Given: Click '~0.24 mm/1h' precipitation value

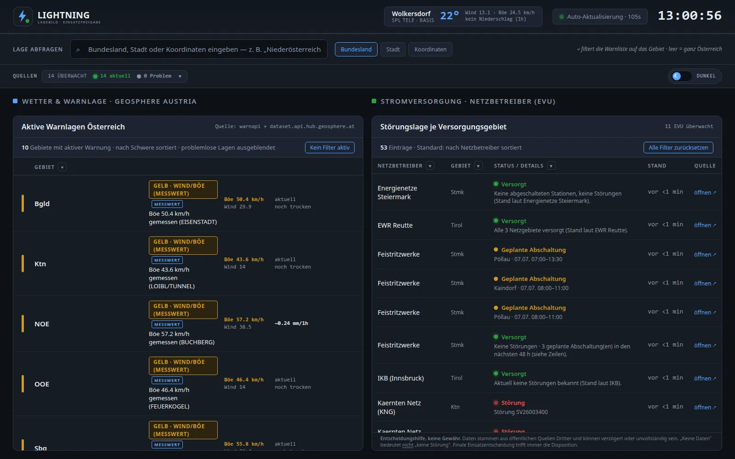Looking at the screenshot, I should click(291, 323).
